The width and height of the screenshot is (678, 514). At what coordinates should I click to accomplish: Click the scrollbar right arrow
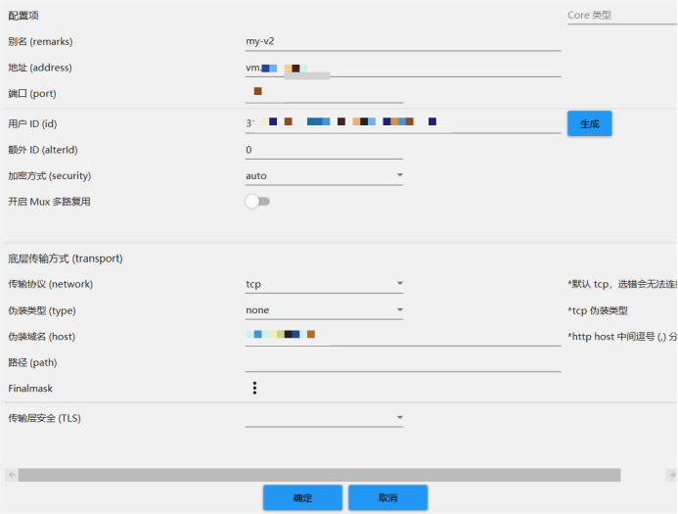[671, 475]
